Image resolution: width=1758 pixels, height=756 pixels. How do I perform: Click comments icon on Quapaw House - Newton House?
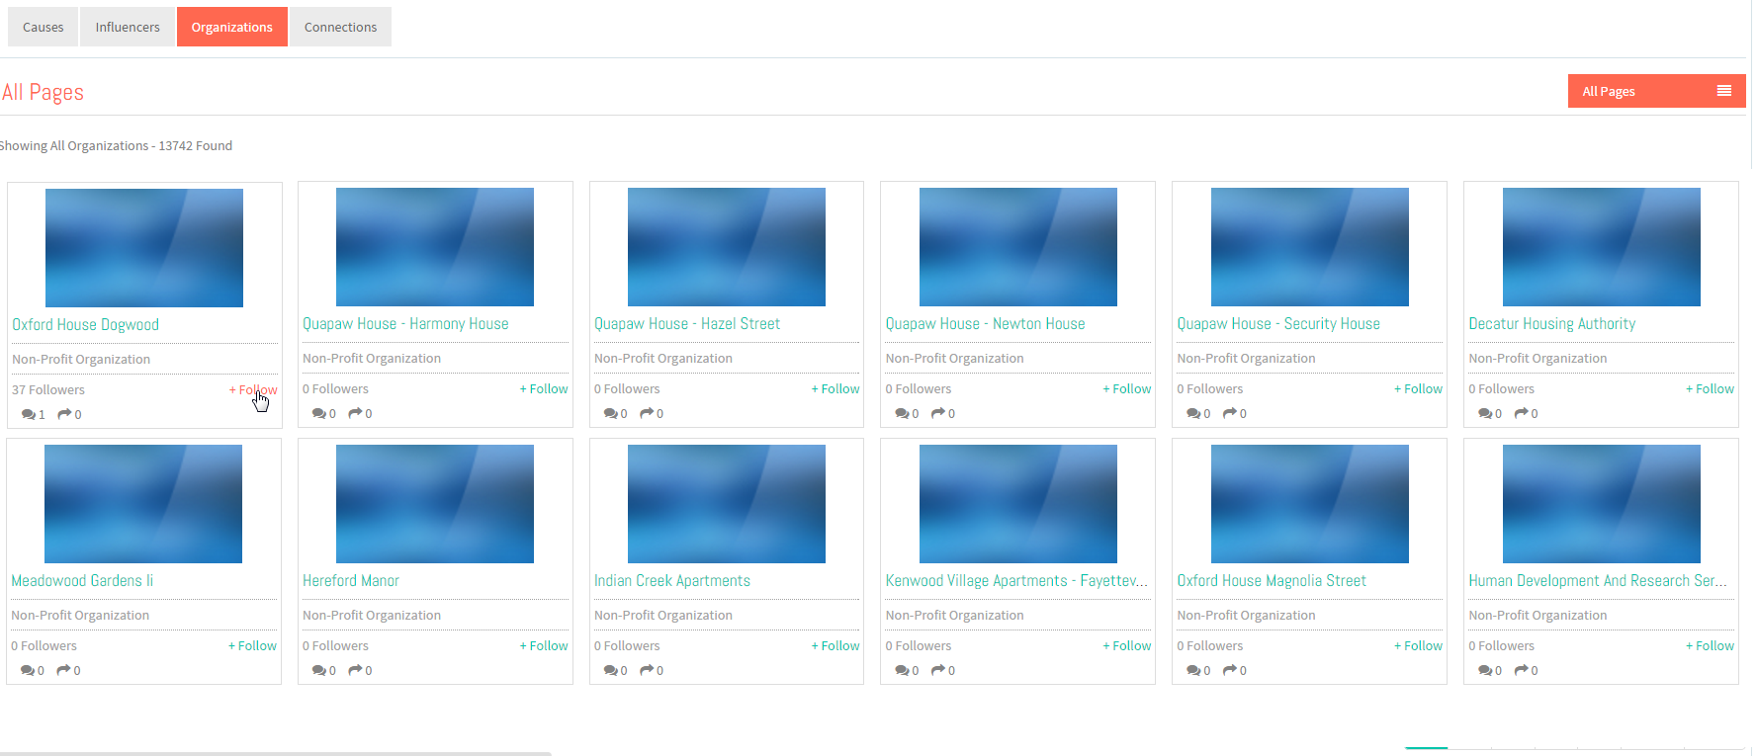coord(903,413)
